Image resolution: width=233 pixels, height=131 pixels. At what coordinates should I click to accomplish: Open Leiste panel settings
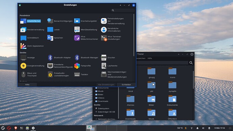(x=53, y=30)
